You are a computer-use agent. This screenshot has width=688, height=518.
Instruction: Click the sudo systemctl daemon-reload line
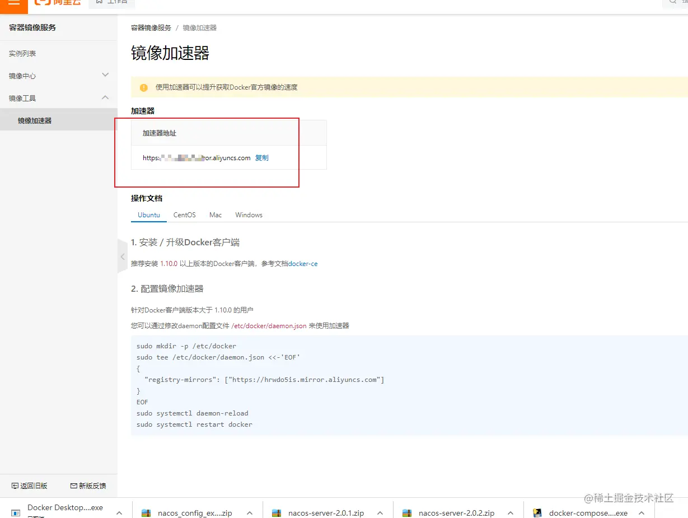click(x=193, y=413)
